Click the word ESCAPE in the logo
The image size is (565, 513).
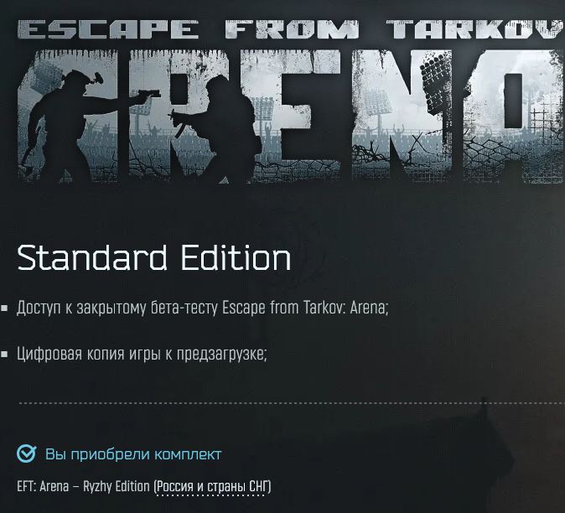(108, 29)
